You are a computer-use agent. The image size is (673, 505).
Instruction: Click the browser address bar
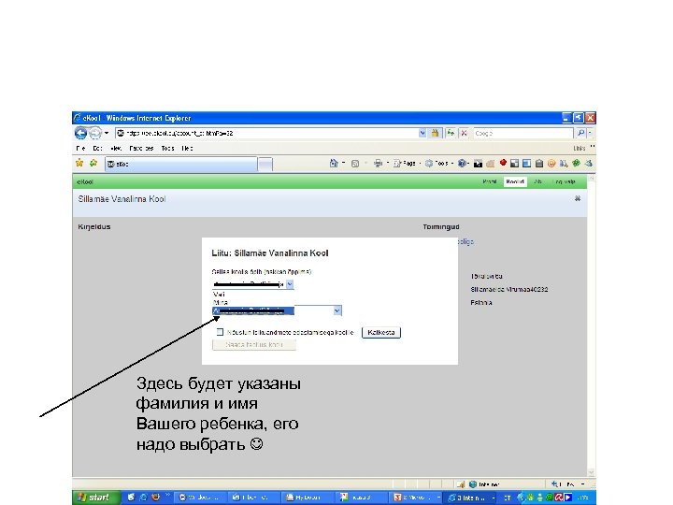pos(267,133)
